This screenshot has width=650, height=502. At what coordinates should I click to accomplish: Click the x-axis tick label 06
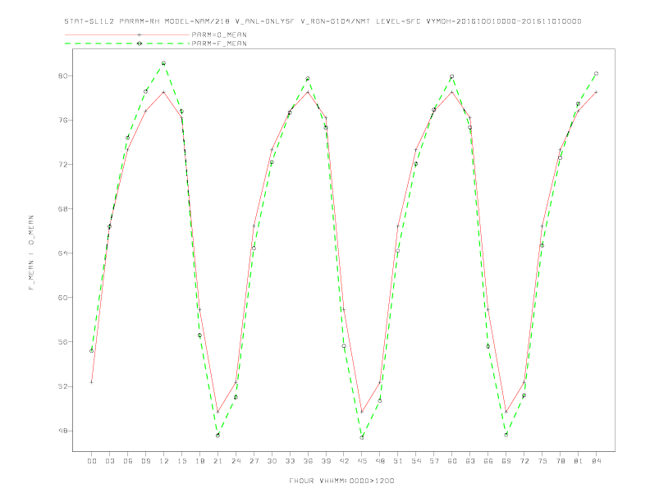click(128, 461)
